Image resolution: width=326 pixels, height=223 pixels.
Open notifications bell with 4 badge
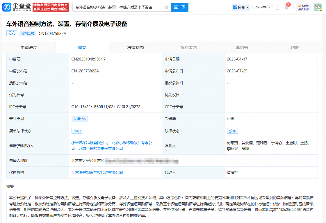[x=286, y=7]
